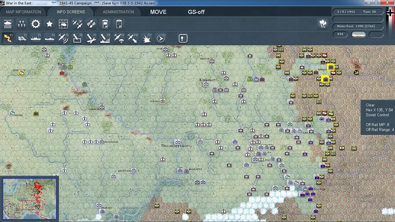Image resolution: width=395 pixels, height=222 pixels.
Task: Click the white flags icon
Action: tap(323, 24)
